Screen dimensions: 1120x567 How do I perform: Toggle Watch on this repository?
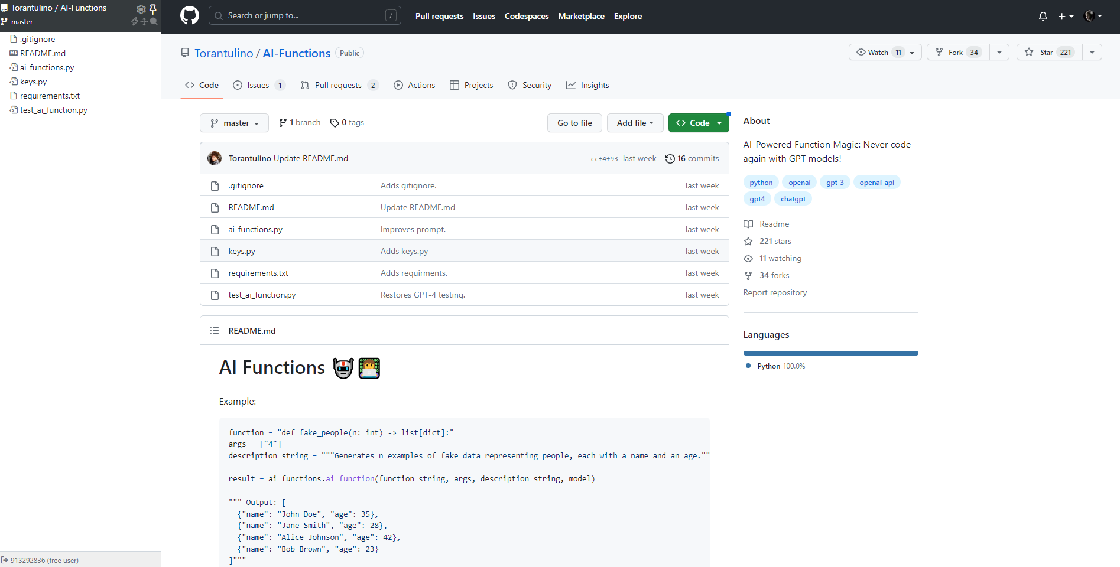[885, 52]
